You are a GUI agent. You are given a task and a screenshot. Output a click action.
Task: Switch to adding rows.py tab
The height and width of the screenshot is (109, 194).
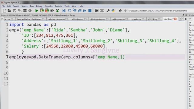[x=119, y=19]
